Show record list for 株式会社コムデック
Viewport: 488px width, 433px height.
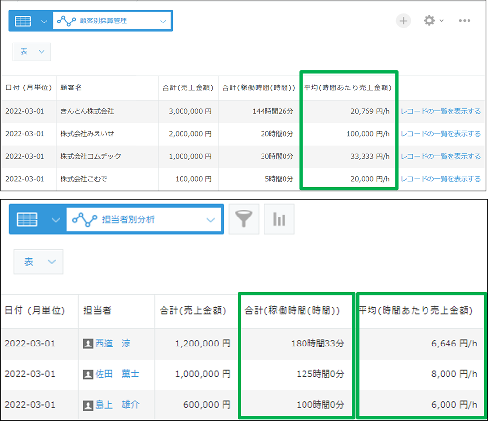[x=440, y=156]
